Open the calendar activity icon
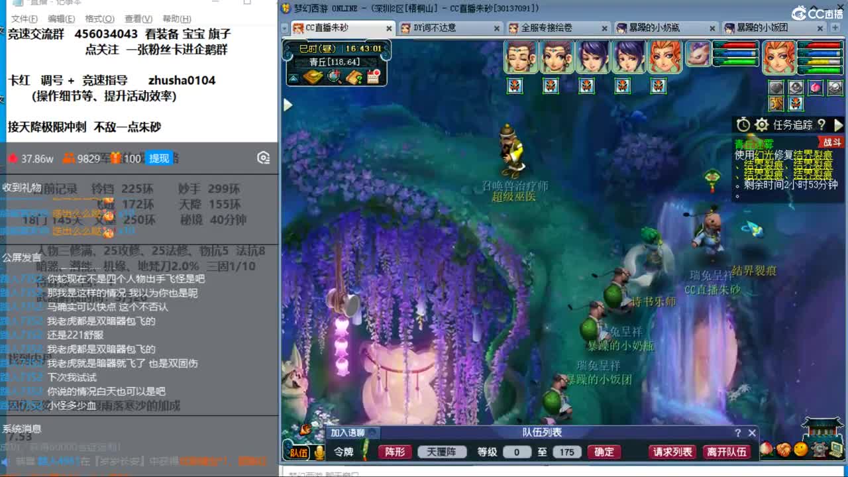The height and width of the screenshot is (477, 848). point(373,77)
